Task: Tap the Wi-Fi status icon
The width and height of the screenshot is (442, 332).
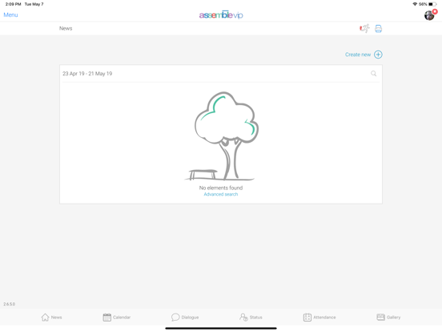Action: click(x=415, y=4)
